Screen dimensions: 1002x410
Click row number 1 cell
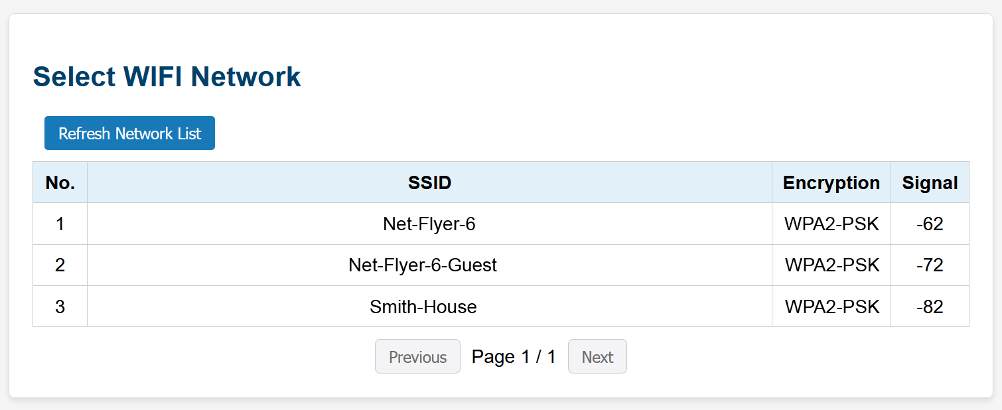tap(60, 224)
